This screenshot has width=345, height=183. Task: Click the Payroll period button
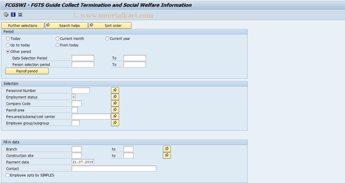[x=27, y=71]
